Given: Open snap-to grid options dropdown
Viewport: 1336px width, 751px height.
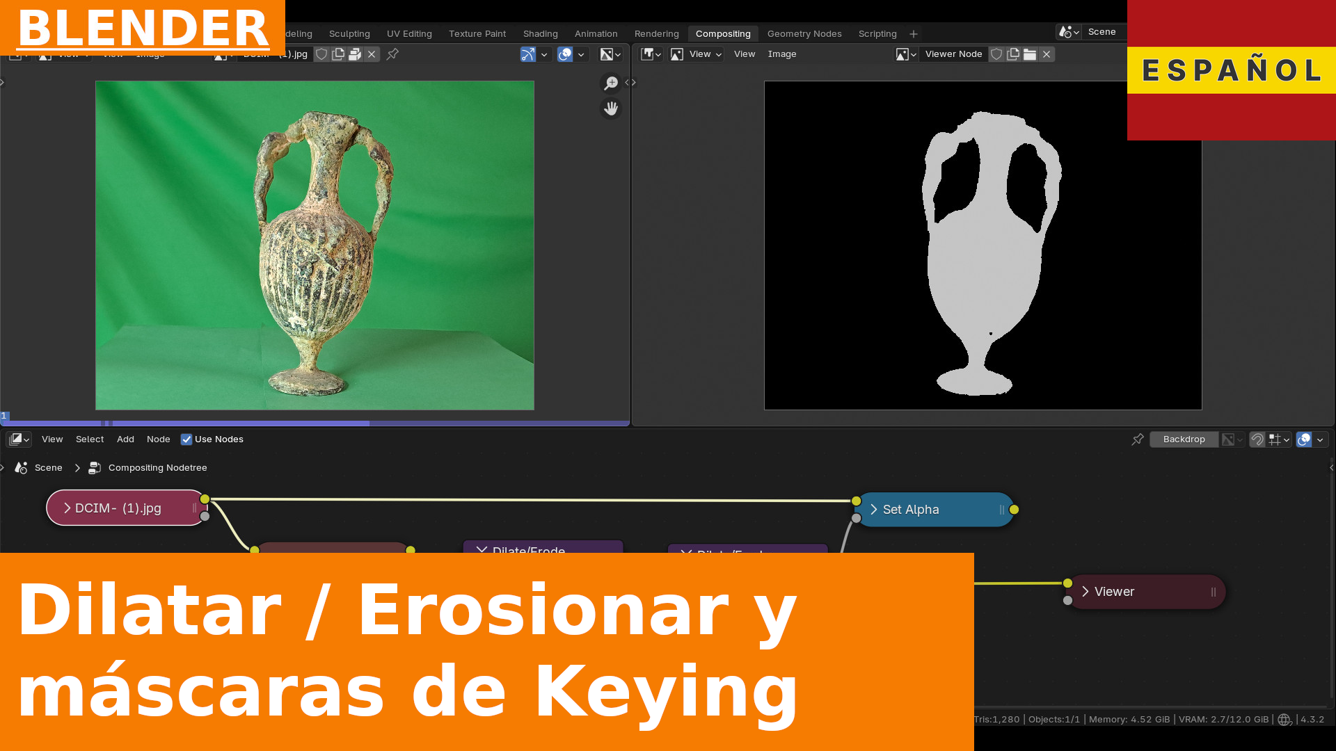Looking at the screenshot, I should pos(1279,439).
